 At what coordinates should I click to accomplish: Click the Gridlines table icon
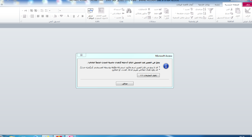point(32,16)
